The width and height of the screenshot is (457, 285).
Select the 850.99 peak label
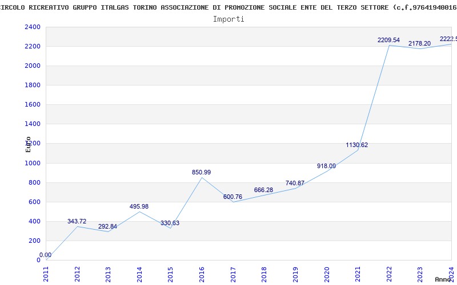coord(202,172)
